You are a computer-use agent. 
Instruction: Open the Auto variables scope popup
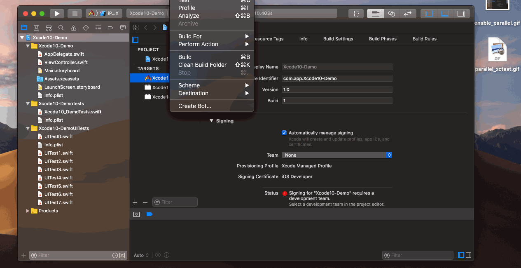[x=141, y=255]
